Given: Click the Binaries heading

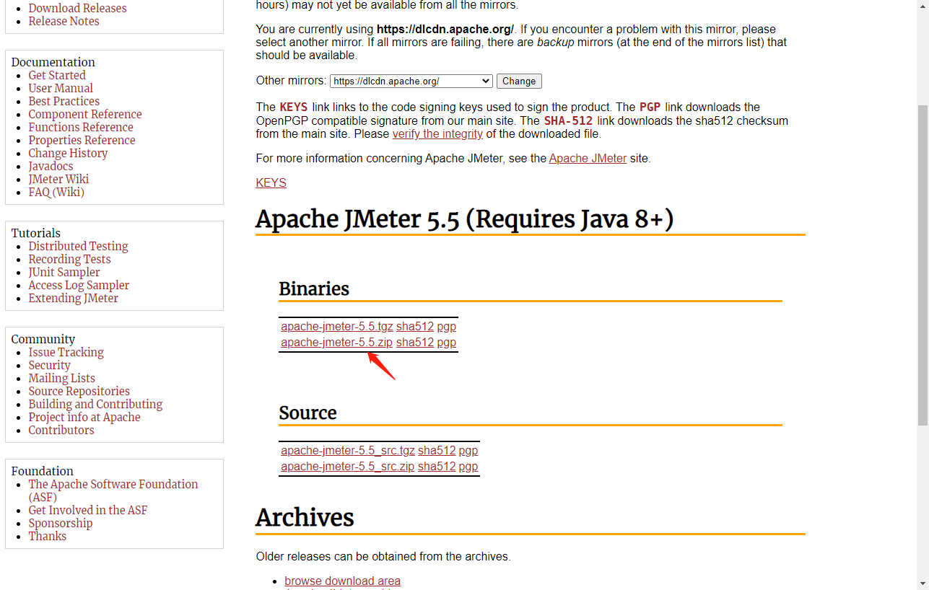Looking at the screenshot, I should point(314,289).
